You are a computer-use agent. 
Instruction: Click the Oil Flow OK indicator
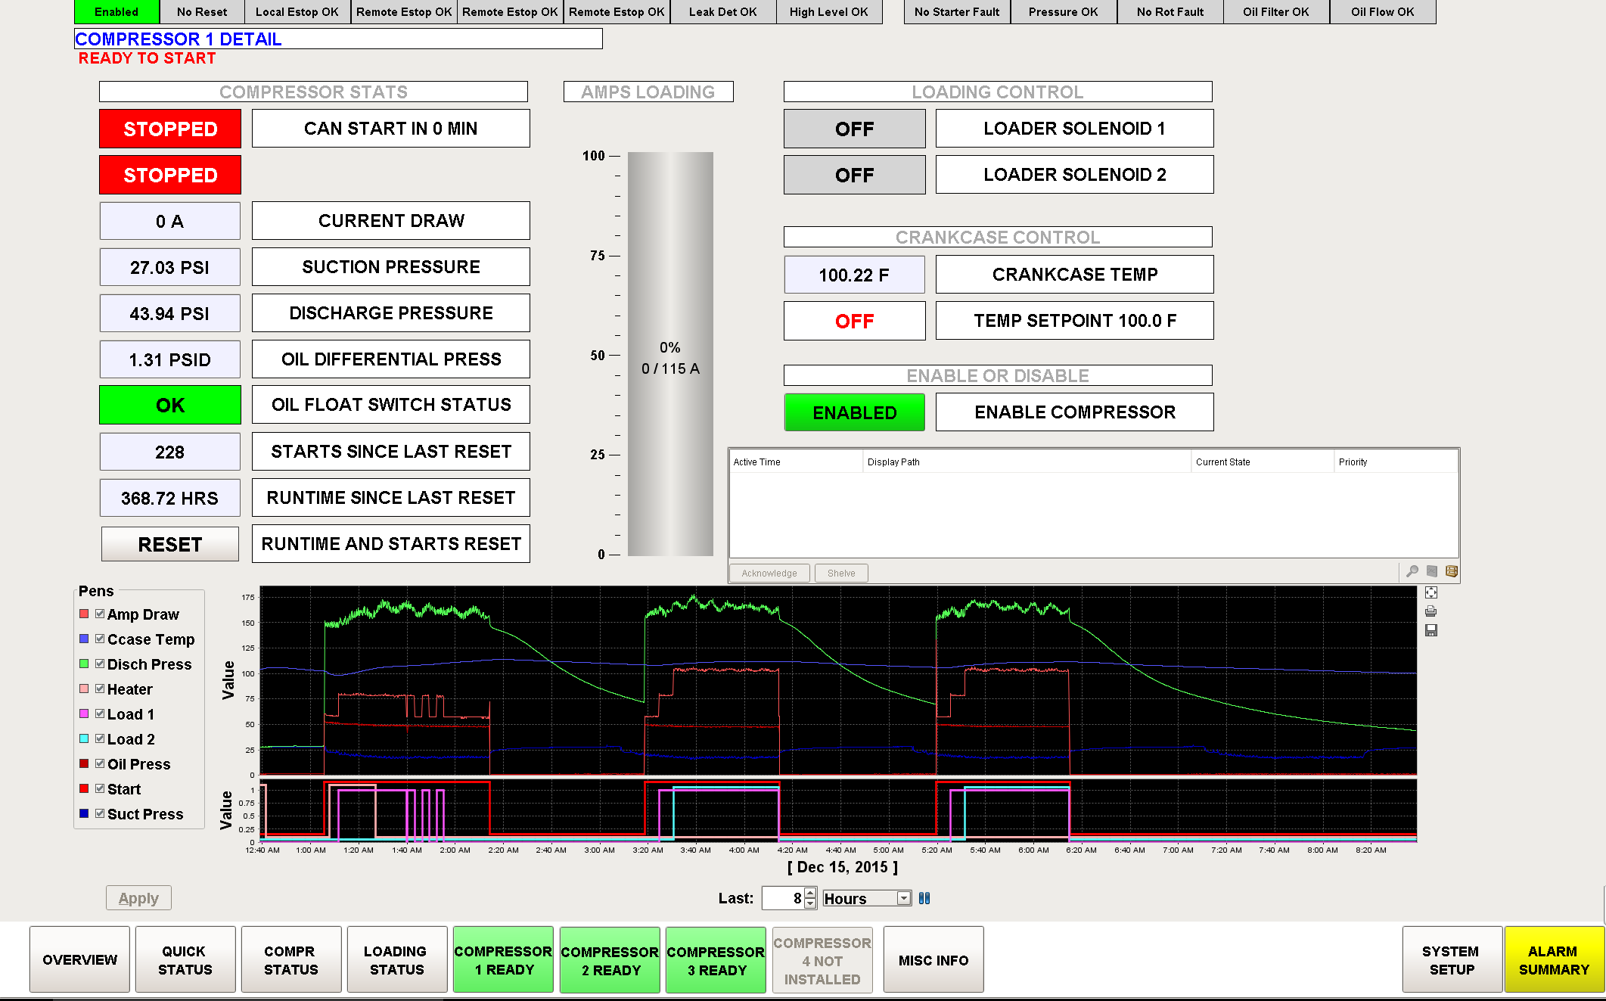coord(1382,11)
